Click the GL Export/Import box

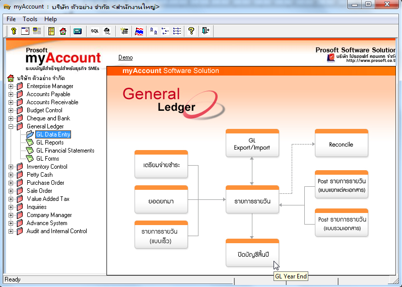coord(252,144)
